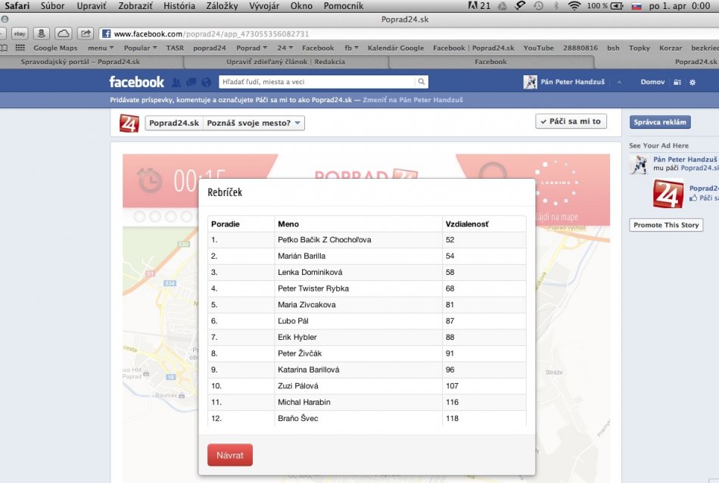Open the História menu
Image resolution: width=719 pixels, height=483 pixels.
pos(179,5)
